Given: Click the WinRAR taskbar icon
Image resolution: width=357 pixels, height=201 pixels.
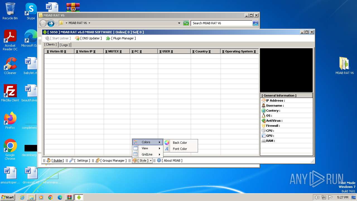Looking at the screenshot, I should coord(69,197).
